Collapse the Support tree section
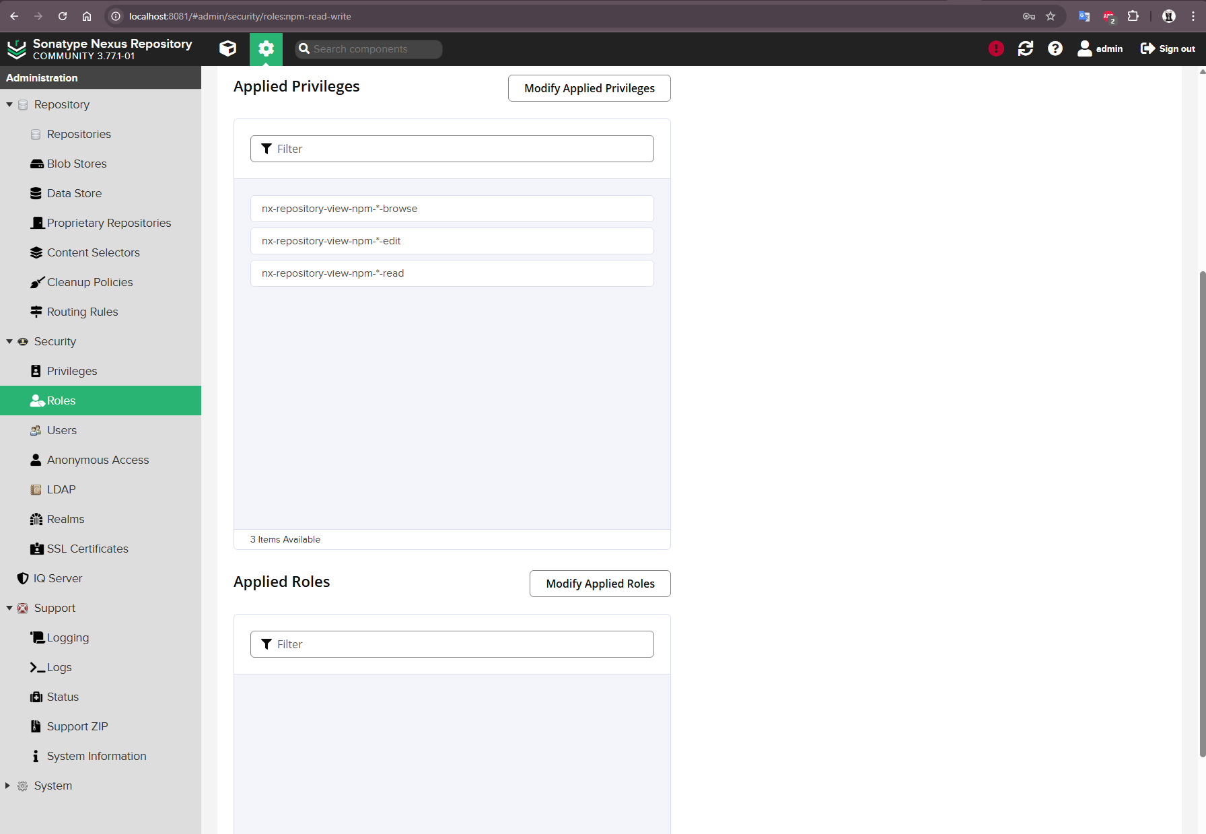1206x834 pixels. [9, 608]
